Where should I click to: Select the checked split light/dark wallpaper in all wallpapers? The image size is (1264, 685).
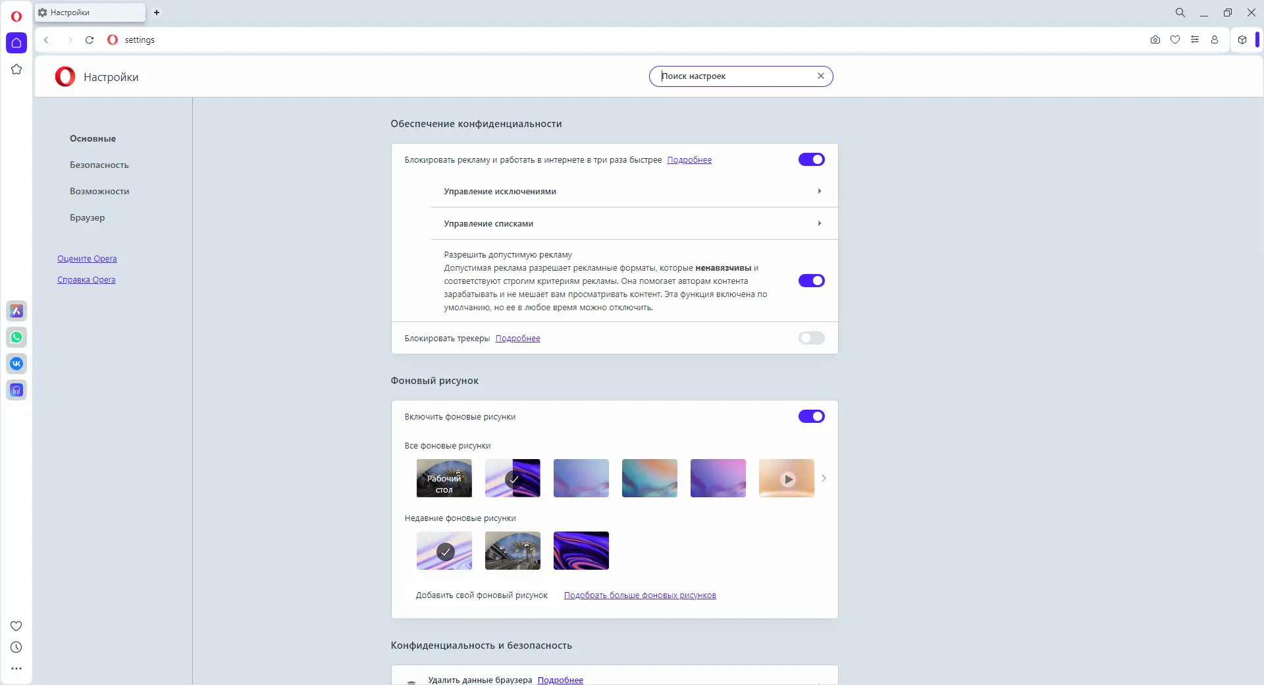point(513,478)
